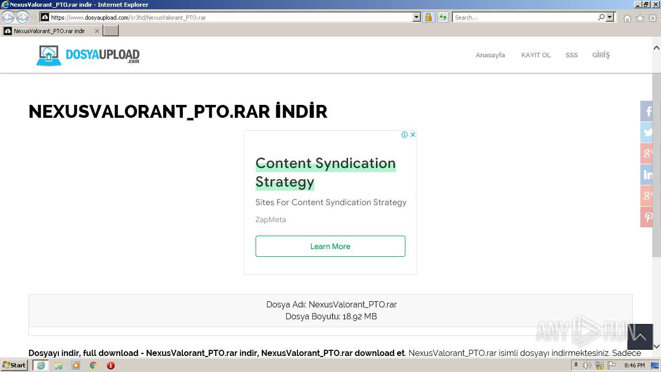Click the network tray icon
Viewport: 661px width, 372px height.
click(600, 365)
